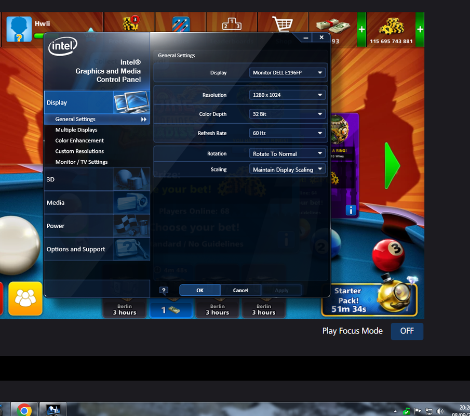The image size is (470, 416).
Task: Open the Rotation dropdown showing Rotate To Normal
Action: coord(287,154)
